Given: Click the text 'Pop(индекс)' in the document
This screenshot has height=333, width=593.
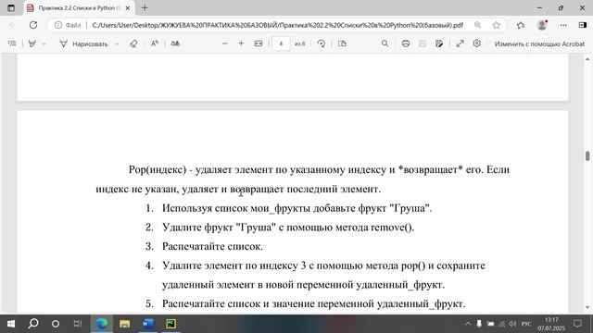Looking at the screenshot, I should (x=158, y=170).
